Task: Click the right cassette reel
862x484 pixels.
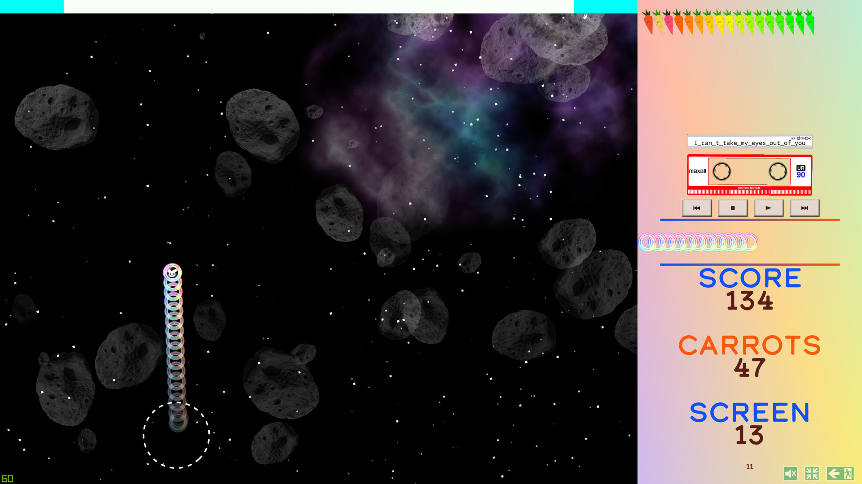Action: (x=778, y=171)
